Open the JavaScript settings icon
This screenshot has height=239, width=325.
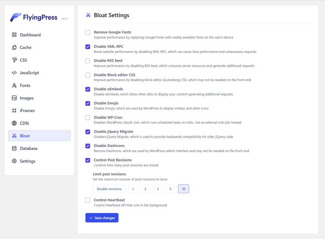14,73
